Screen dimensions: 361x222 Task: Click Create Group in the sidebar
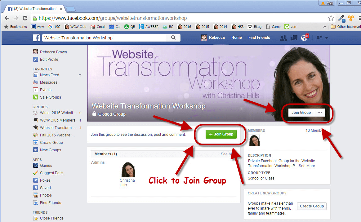pyautogui.click(x=48, y=142)
